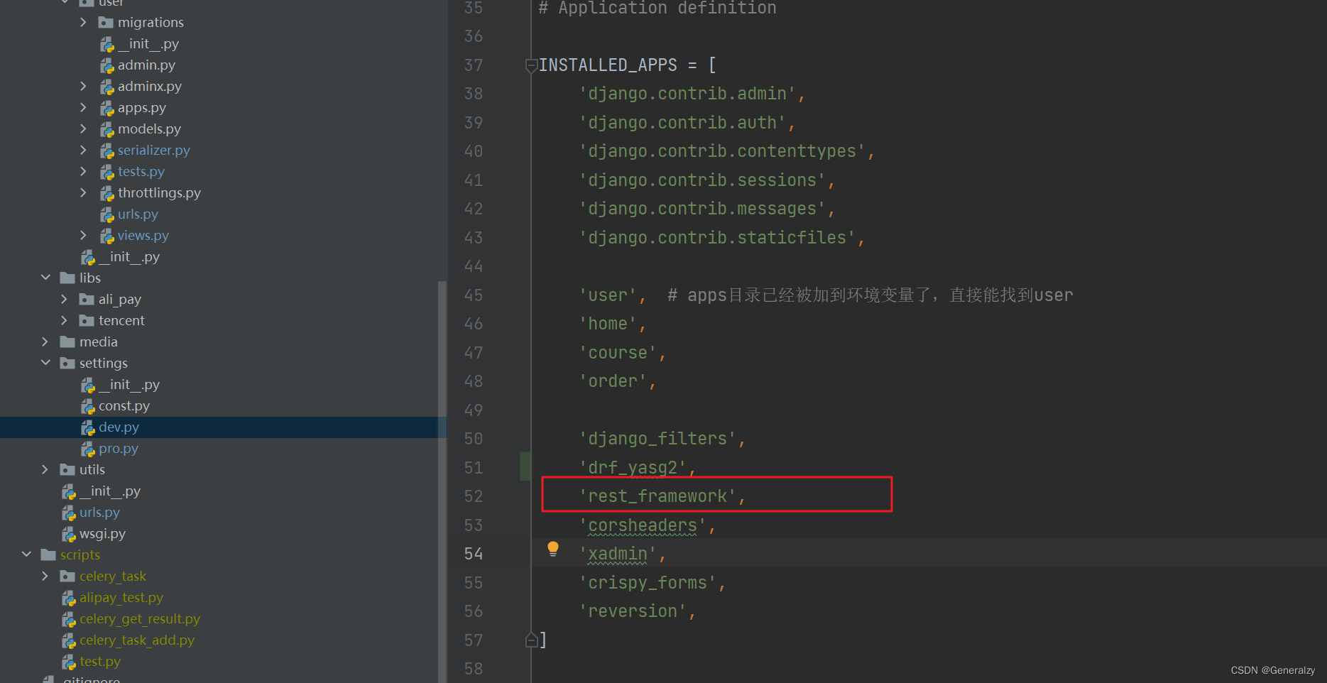Click the fold end marker at line 57
The height and width of the screenshot is (683, 1327).
pyautogui.click(x=531, y=640)
